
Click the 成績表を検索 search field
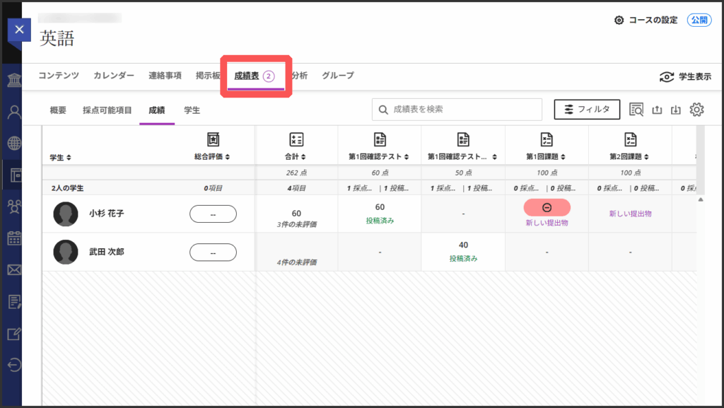coord(464,110)
